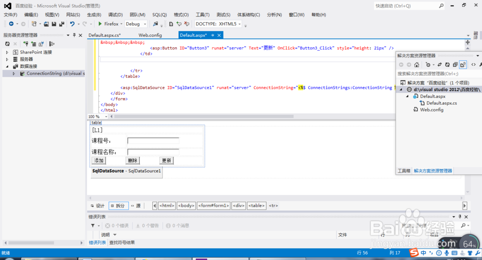Click the filter funnel icon in Error List

coord(93,226)
